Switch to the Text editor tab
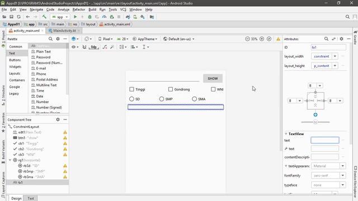 point(31,198)
